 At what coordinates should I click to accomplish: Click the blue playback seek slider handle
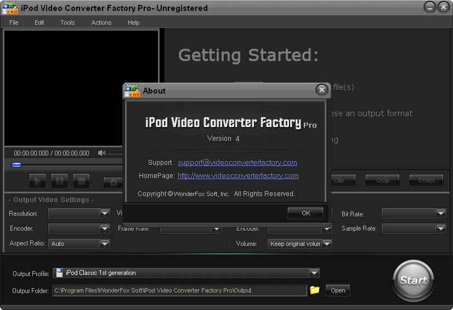[16, 165]
